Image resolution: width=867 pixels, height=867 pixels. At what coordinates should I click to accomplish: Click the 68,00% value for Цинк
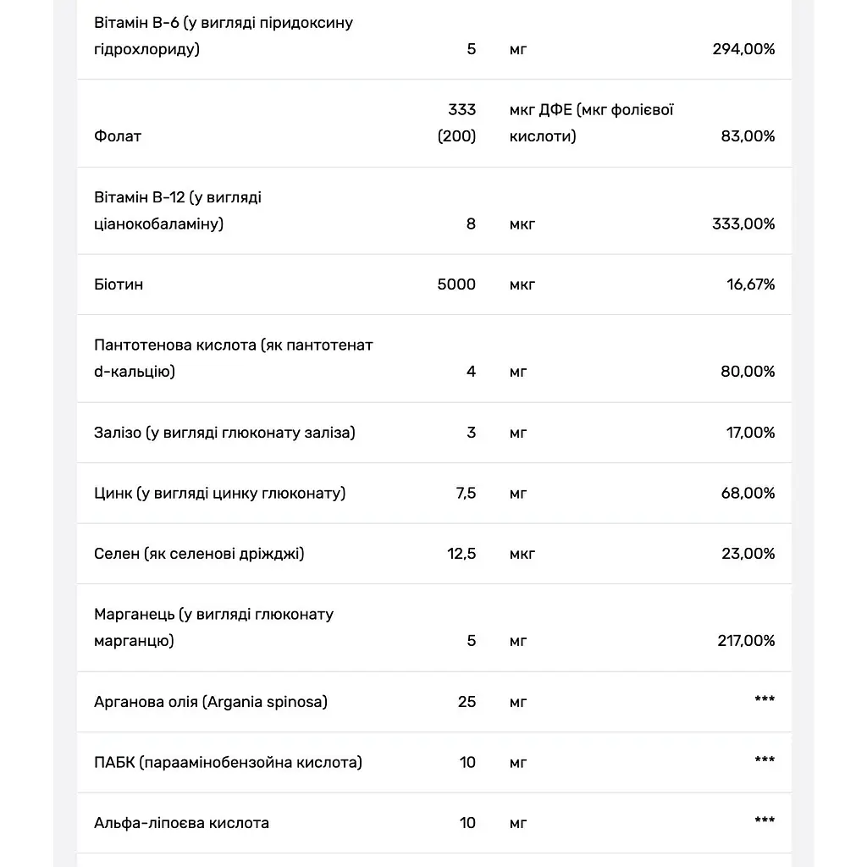coord(748,494)
